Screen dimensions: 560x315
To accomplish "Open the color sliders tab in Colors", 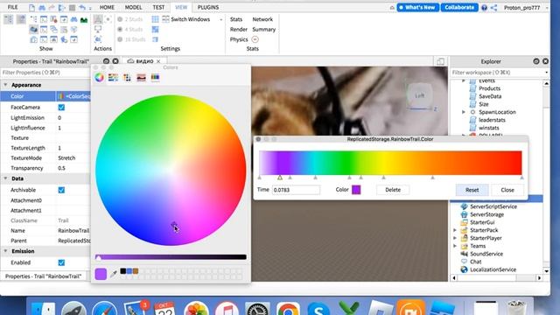I will tap(113, 77).
